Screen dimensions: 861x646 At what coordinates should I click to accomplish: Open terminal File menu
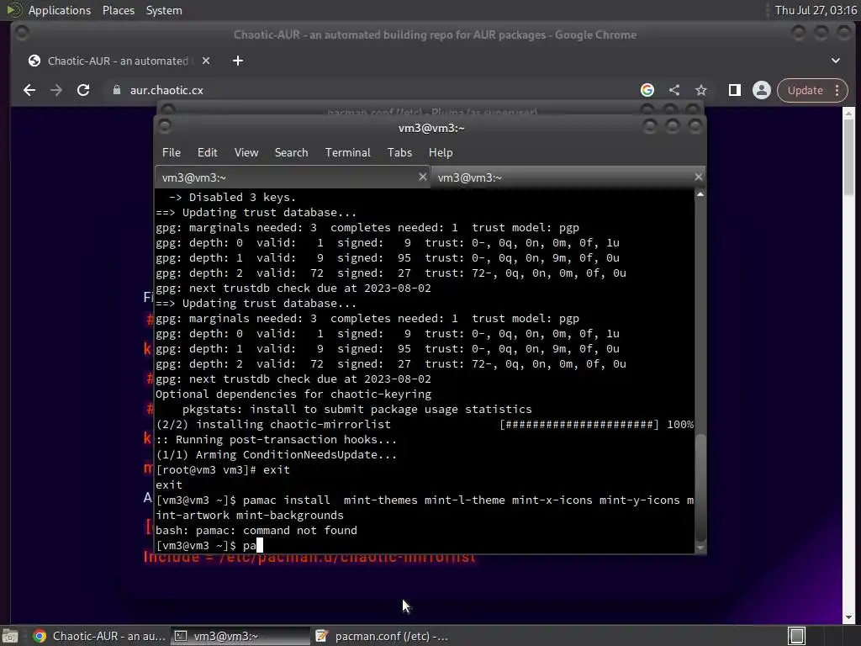pos(172,153)
